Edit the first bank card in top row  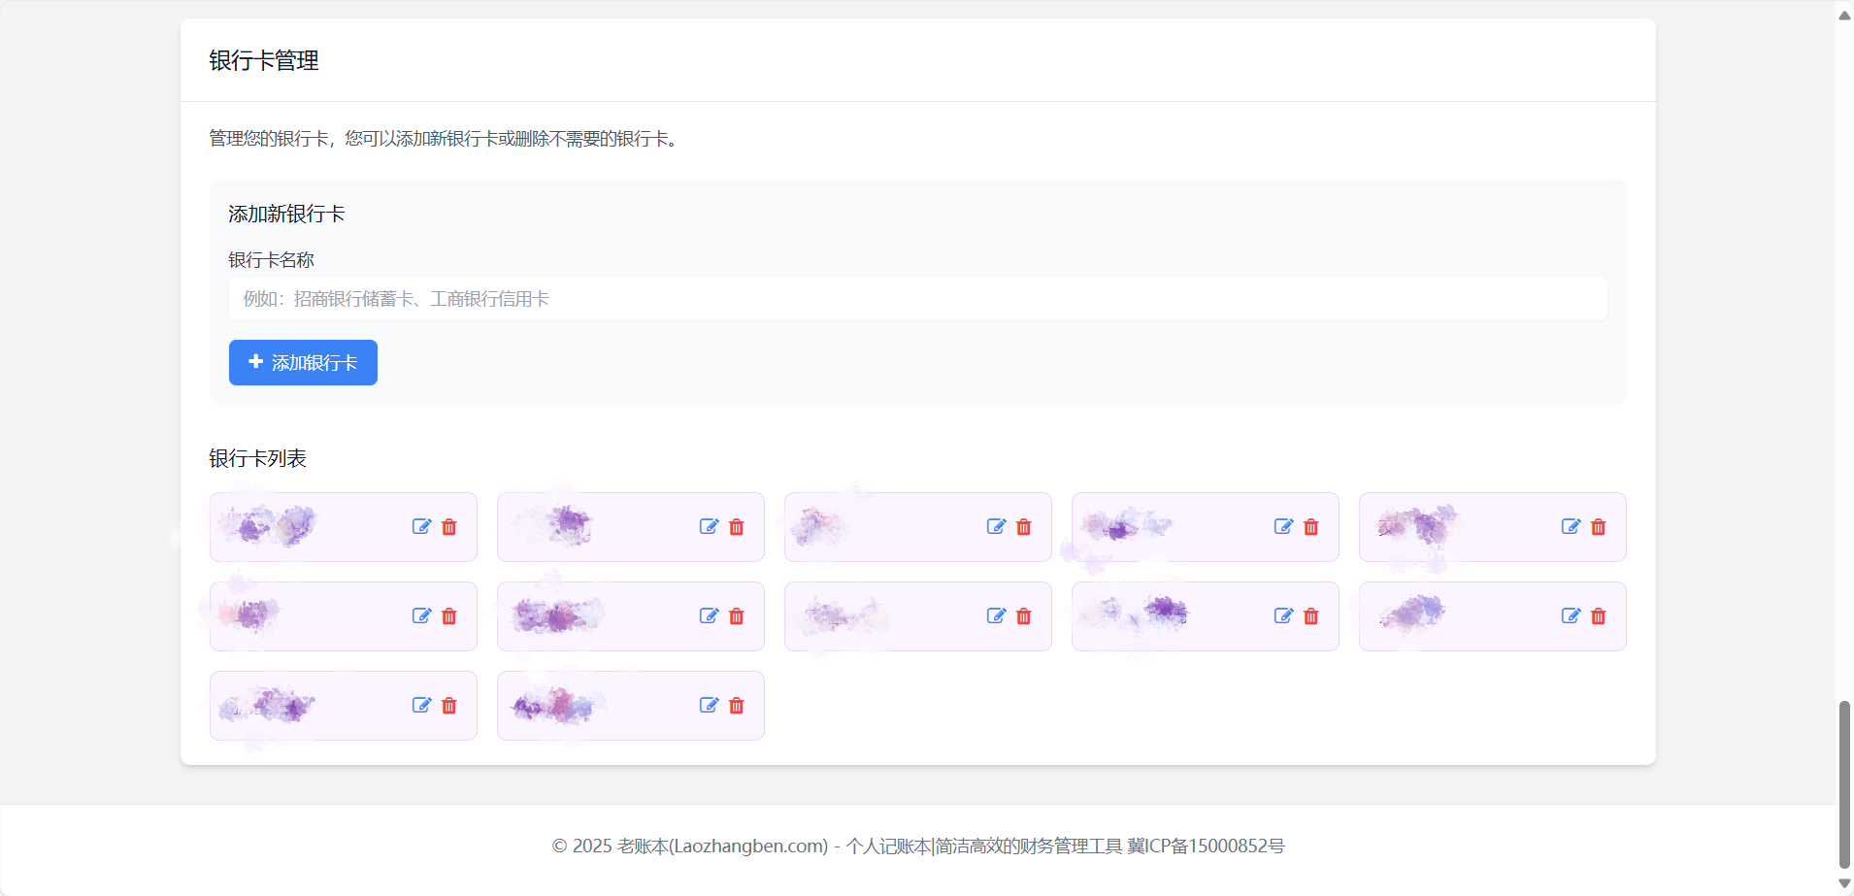pyautogui.click(x=421, y=527)
